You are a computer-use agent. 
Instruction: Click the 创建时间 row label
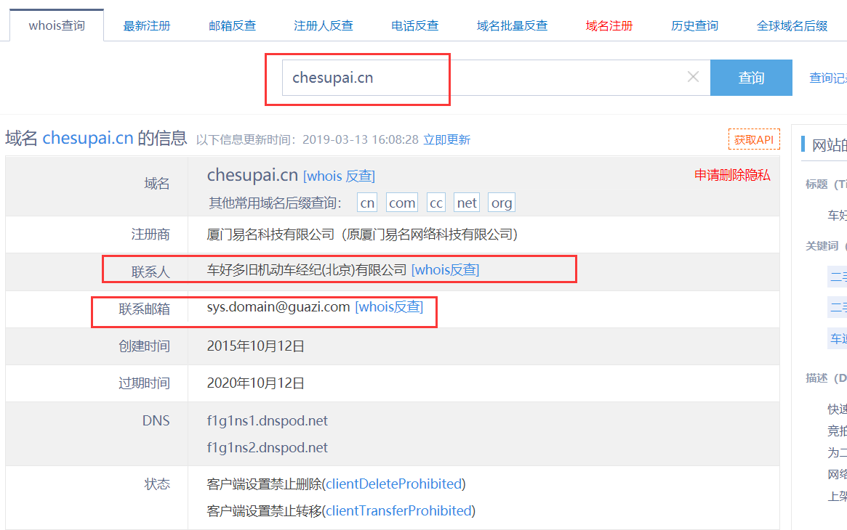click(x=144, y=346)
